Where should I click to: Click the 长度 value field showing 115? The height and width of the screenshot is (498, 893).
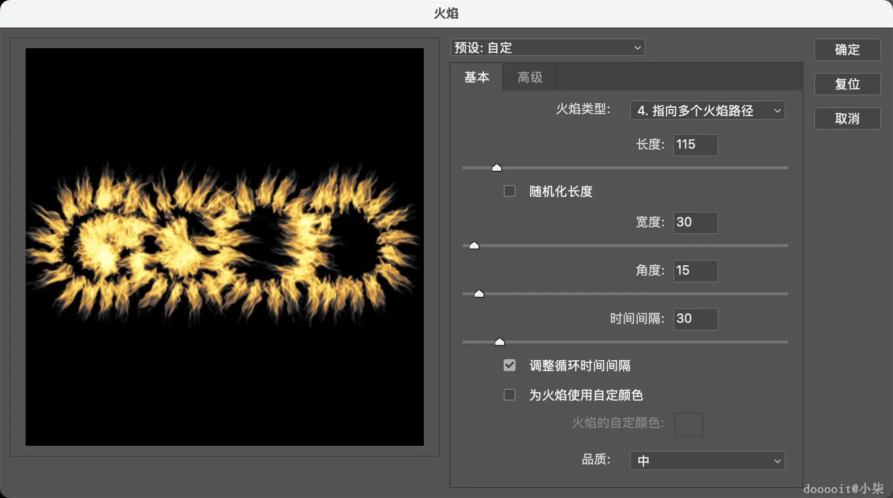(695, 145)
